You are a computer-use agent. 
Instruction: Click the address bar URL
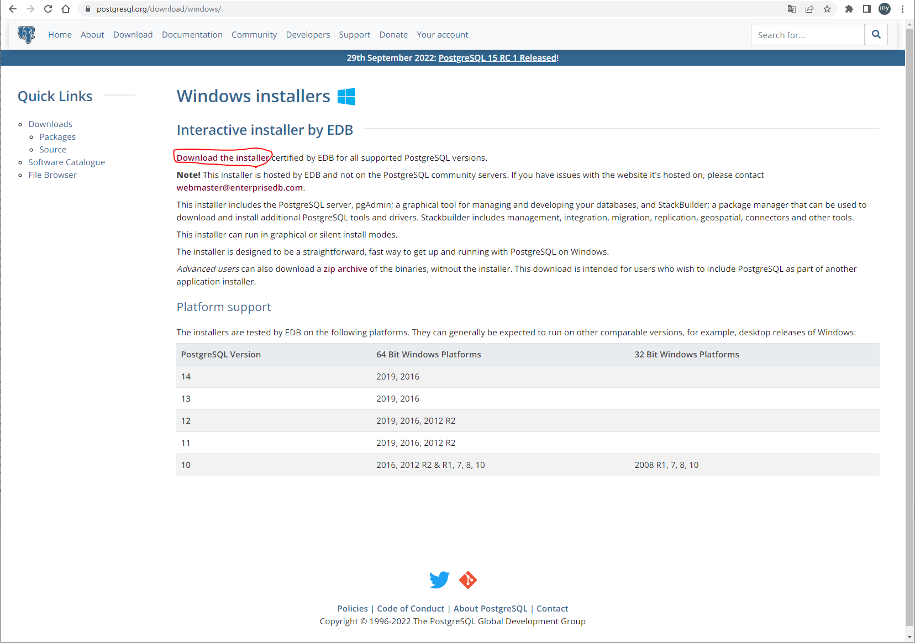(159, 9)
